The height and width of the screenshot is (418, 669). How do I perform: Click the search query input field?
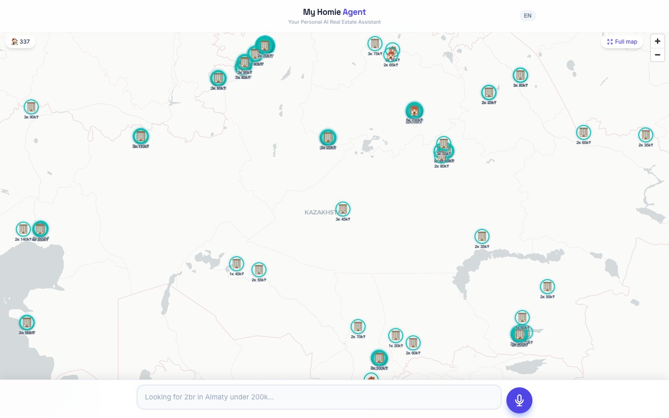[319, 397]
